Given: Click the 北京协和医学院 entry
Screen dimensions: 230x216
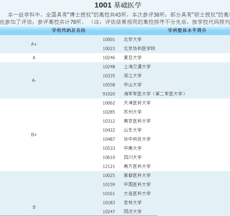Looking at the screenshot, I should click(139, 49).
